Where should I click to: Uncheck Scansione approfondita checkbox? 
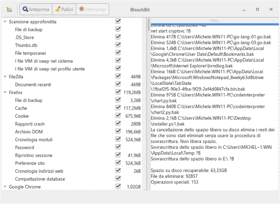pyautogui.click(x=118, y=21)
